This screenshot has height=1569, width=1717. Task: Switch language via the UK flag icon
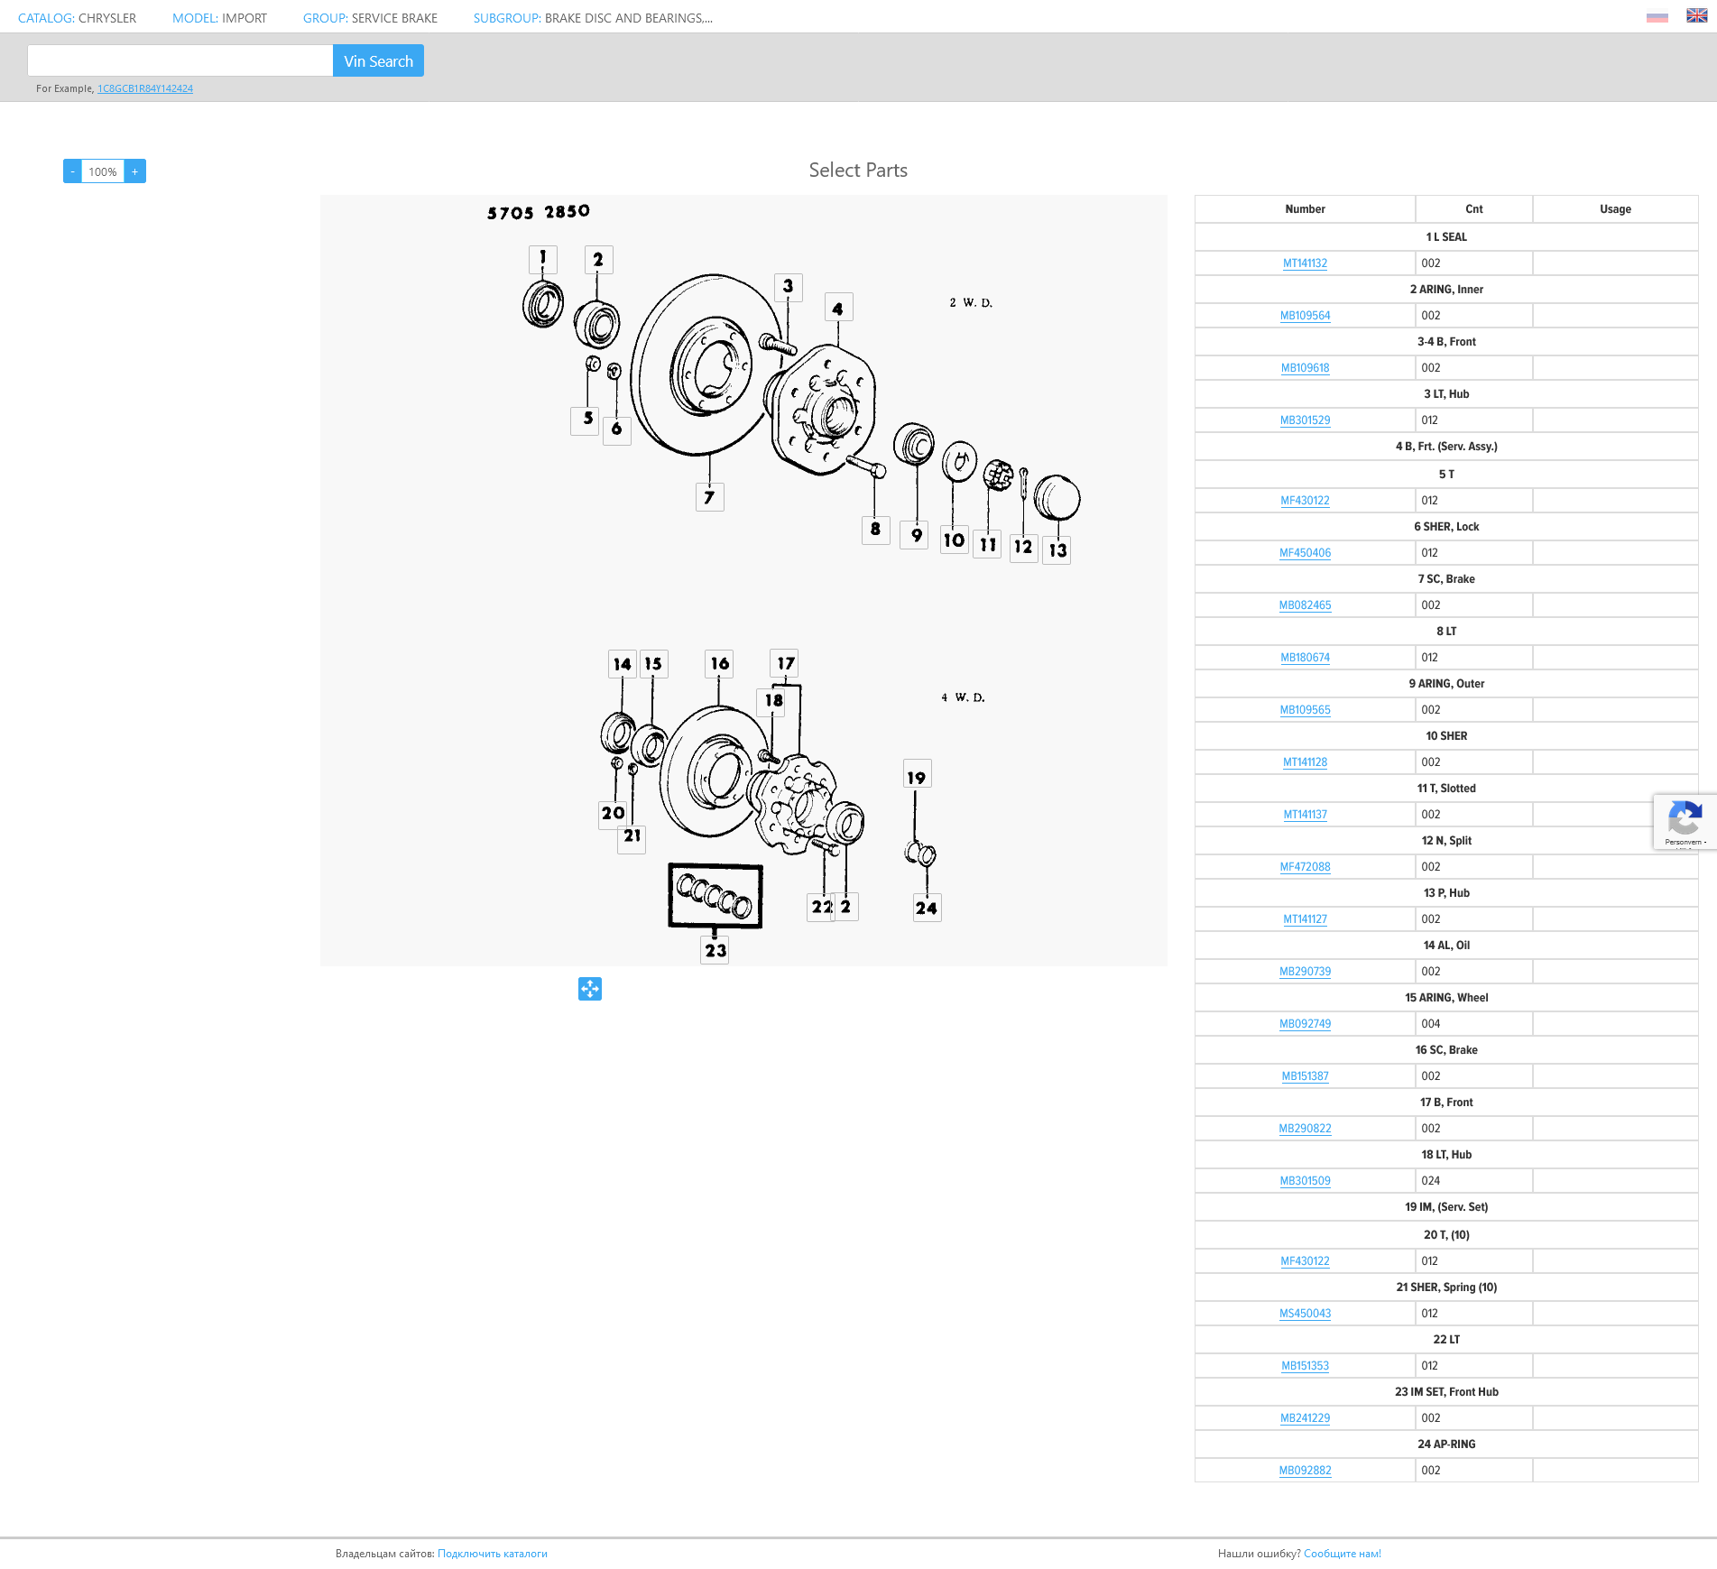point(1696,16)
